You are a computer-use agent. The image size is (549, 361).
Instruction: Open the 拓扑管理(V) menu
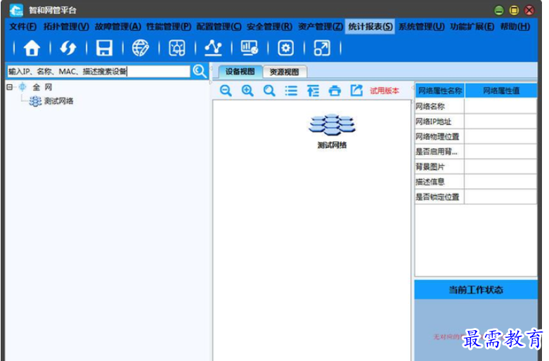66,27
